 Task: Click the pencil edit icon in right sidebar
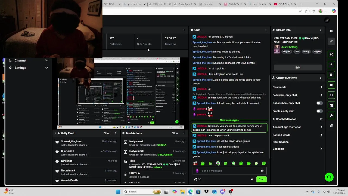pyautogui.click(x=331, y=41)
